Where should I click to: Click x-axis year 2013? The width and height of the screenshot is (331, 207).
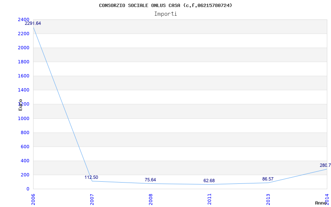click(268, 199)
